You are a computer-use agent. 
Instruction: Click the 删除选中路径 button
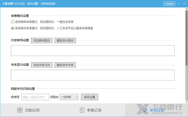65,41
